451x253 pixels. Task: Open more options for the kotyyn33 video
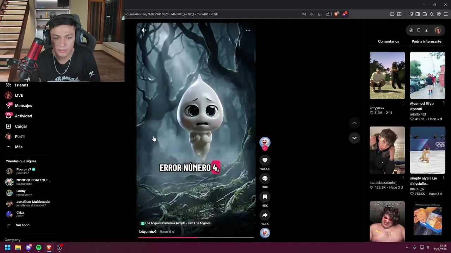(x=403, y=103)
